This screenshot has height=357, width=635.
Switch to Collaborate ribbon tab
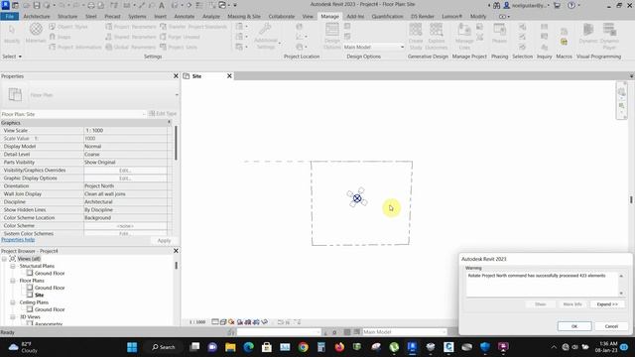click(x=282, y=16)
